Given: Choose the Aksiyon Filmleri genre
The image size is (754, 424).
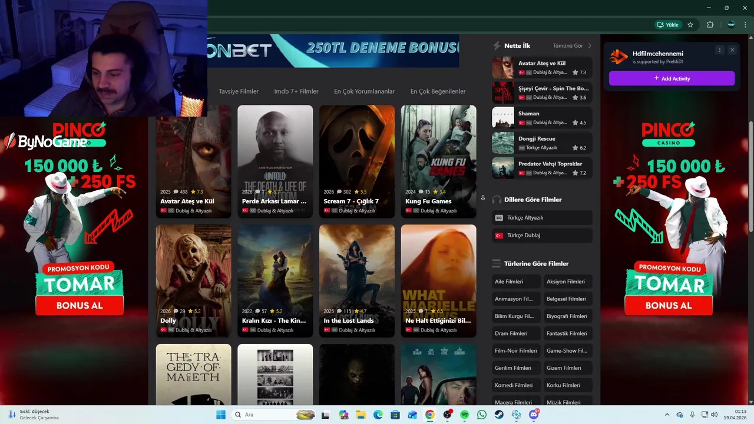Looking at the screenshot, I should (x=568, y=281).
